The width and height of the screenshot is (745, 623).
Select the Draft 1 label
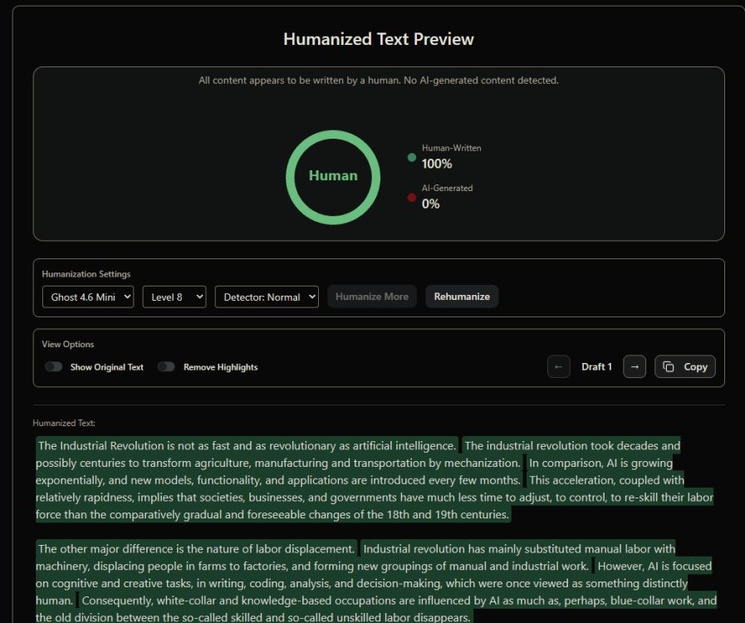click(x=596, y=366)
